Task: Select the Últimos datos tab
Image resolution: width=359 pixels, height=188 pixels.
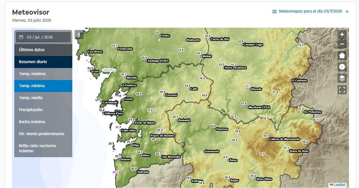Action: [x=43, y=50]
